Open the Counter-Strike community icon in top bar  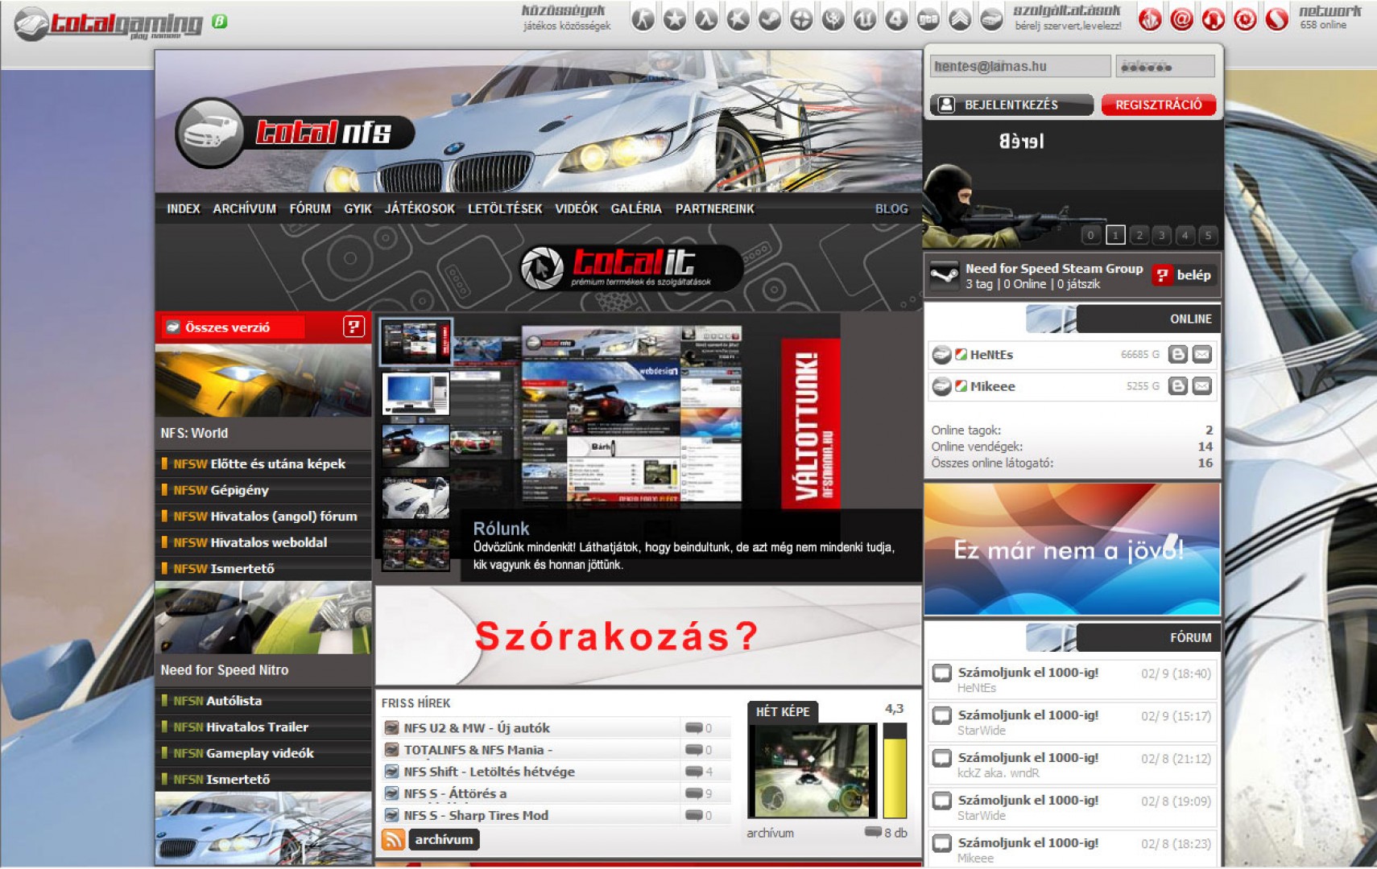643,19
